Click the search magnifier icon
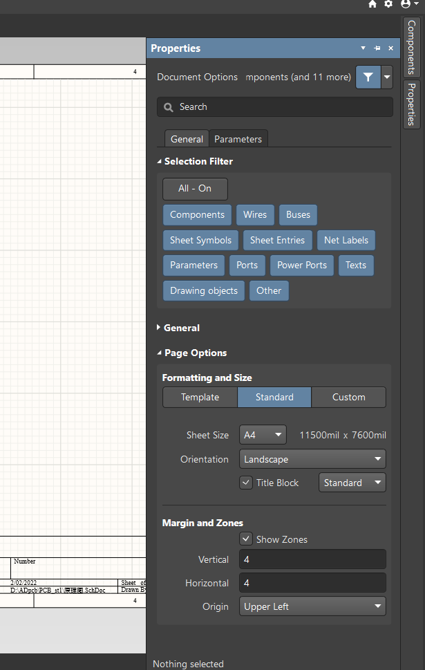Image resolution: width=425 pixels, height=670 pixels. [x=169, y=107]
